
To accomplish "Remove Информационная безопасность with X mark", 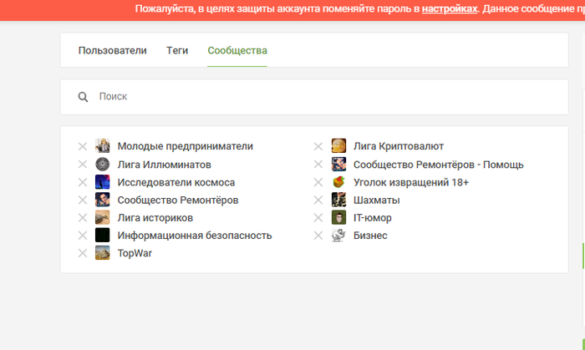I will coord(83,236).
